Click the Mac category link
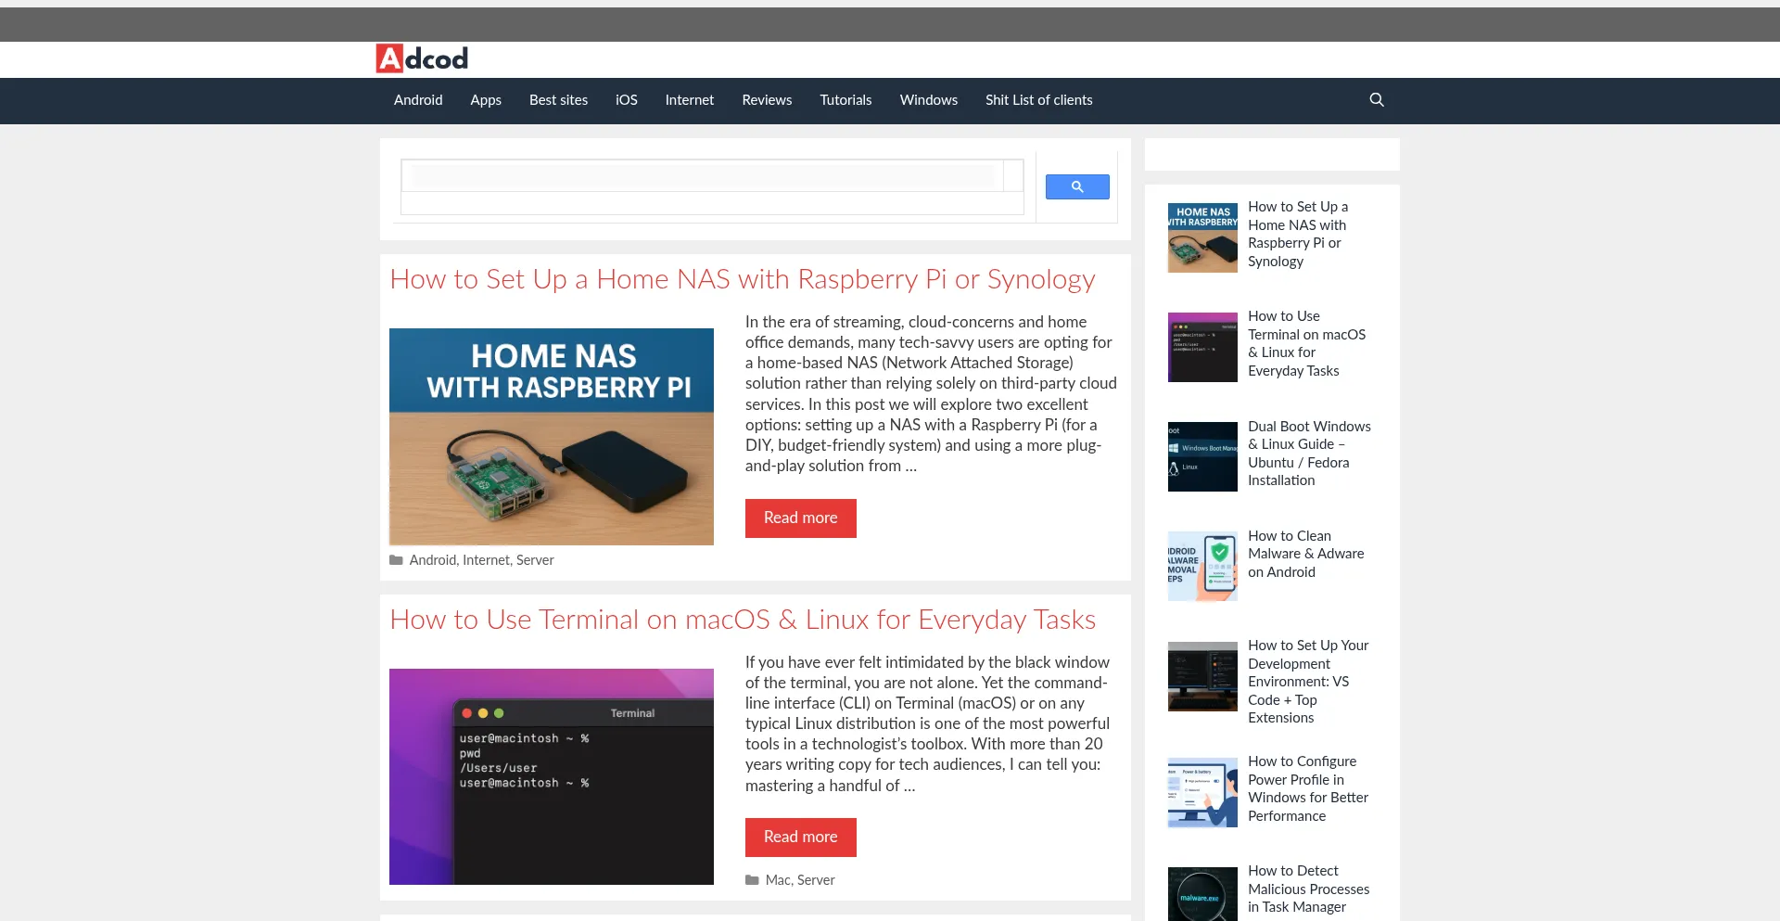 coord(778,880)
